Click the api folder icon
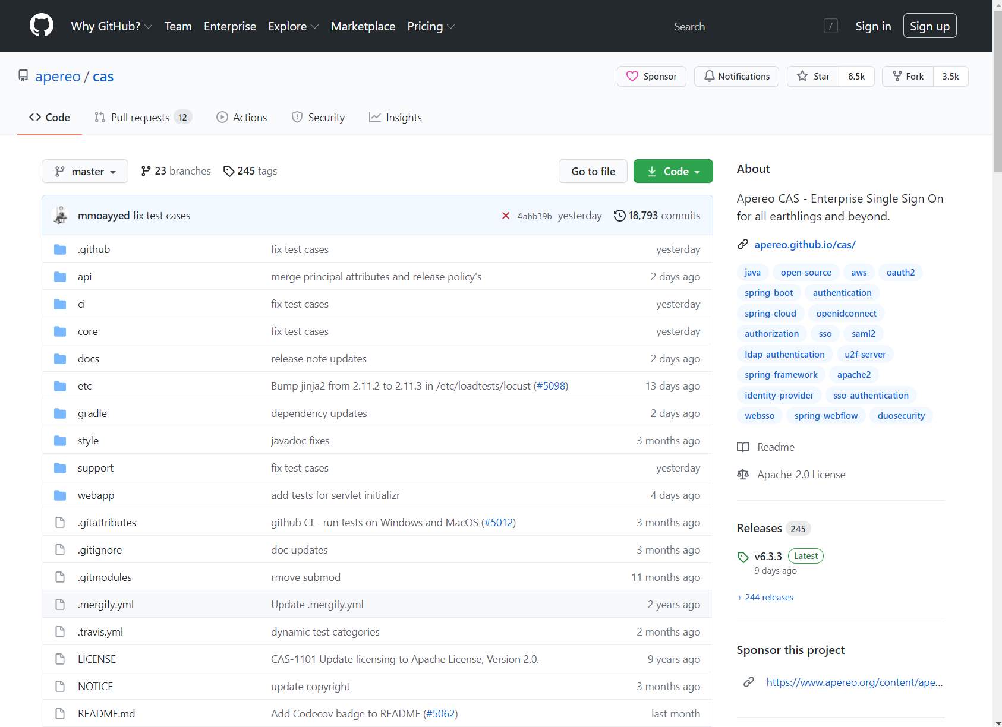Image resolution: width=1002 pixels, height=727 pixels. (x=60, y=277)
